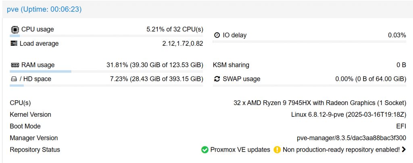Screen dimensions: 413x163
Task: Click the green checkmark updates icon
Action: point(205,150)
